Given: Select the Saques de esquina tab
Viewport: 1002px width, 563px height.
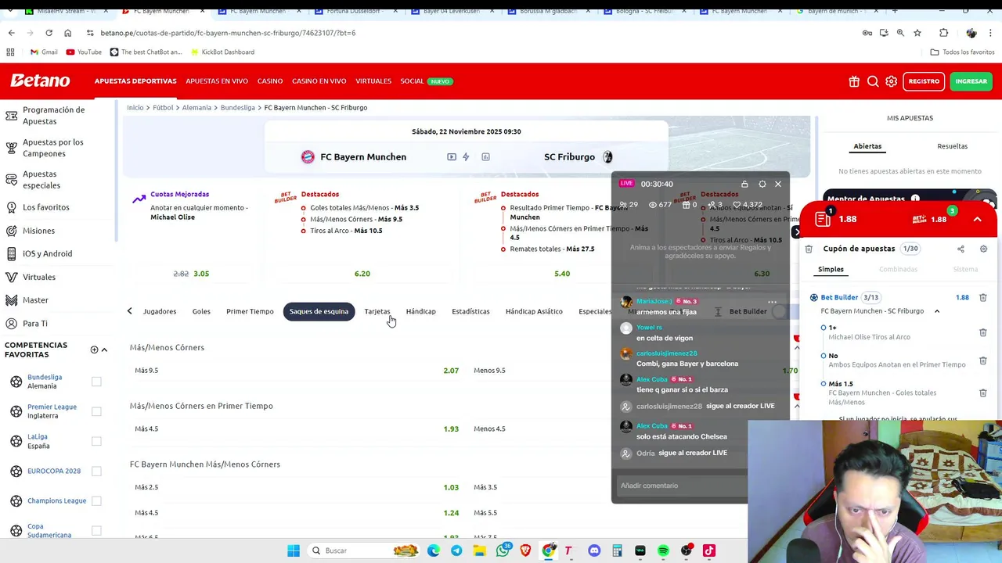Looking at the screenshot, I should (319, 311).
